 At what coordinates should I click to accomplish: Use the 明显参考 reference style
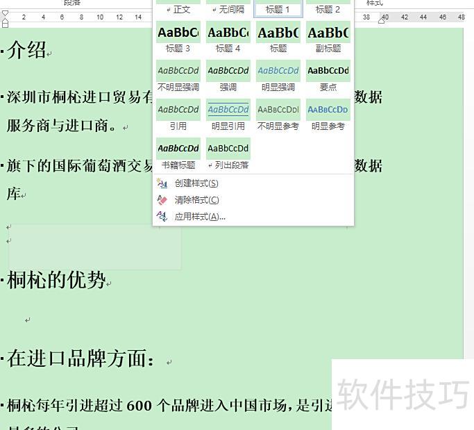[x=328, y=115]
